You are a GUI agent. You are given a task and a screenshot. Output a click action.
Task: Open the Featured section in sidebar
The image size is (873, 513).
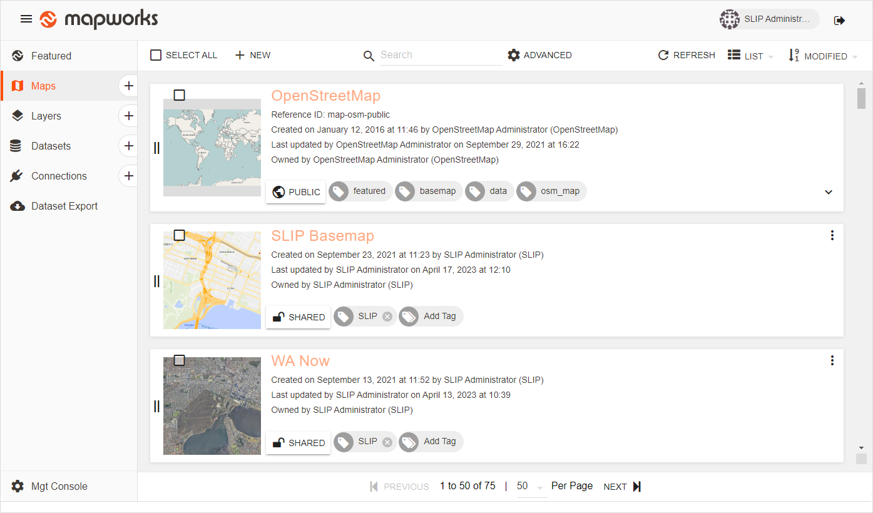point(69,56)
